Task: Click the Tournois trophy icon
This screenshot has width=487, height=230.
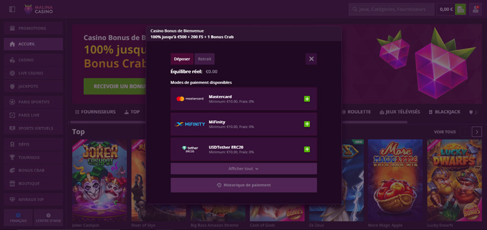Action: [x=12, y=157]
